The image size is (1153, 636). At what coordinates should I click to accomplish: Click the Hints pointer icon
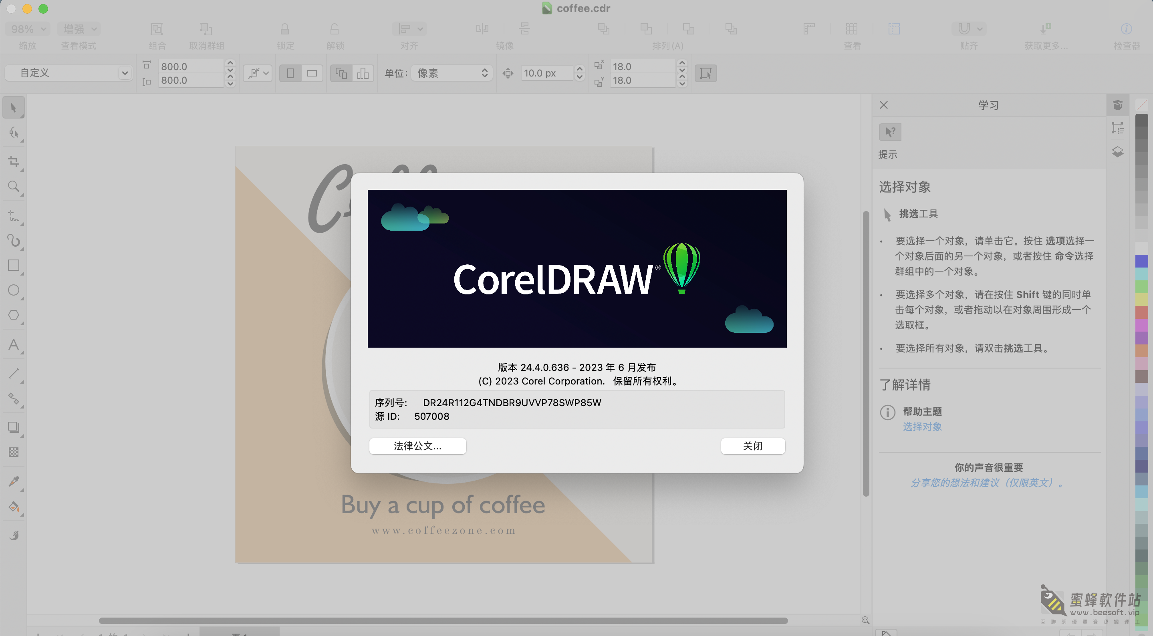[x=890, y=132]
